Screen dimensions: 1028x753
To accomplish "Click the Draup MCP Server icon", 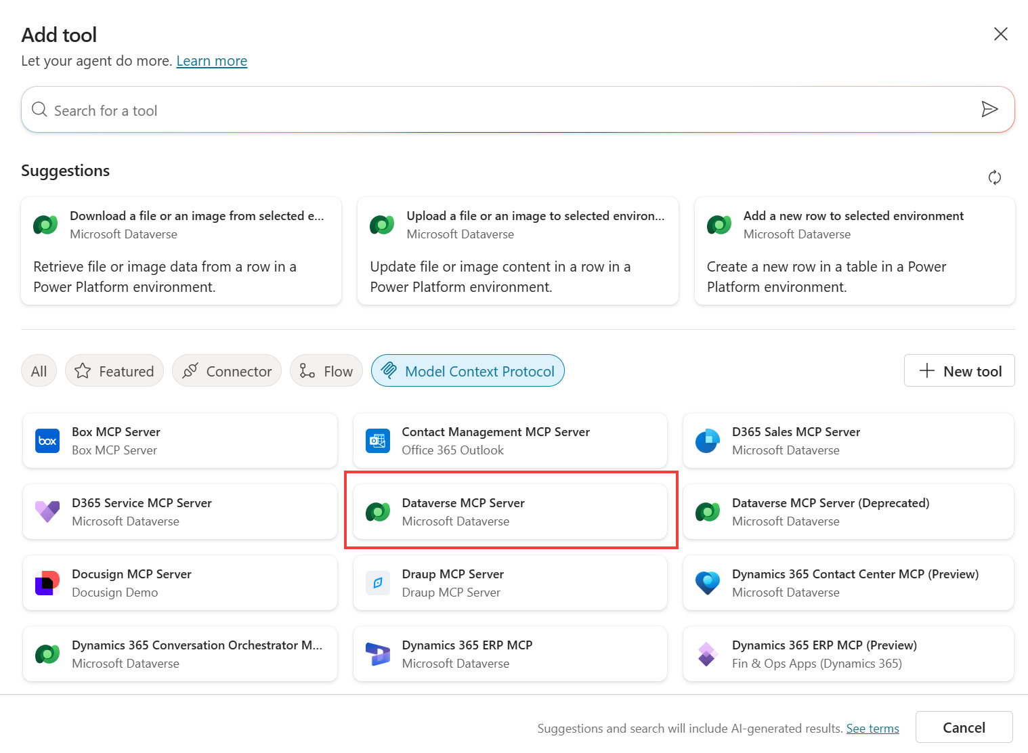I will tap(377, 583).
